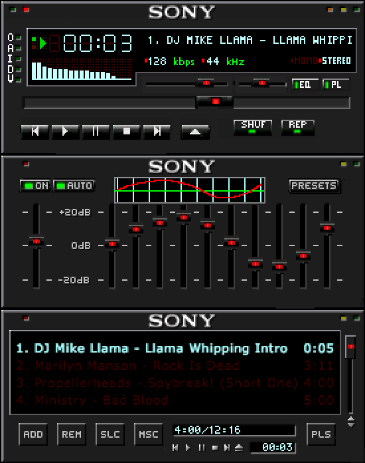This screenshot has width=365, height=463.
Task: Skip to next track in main player
Action: (x=157, y=131)
